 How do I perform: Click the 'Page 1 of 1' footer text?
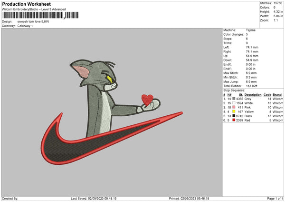[x=275, y=198]
